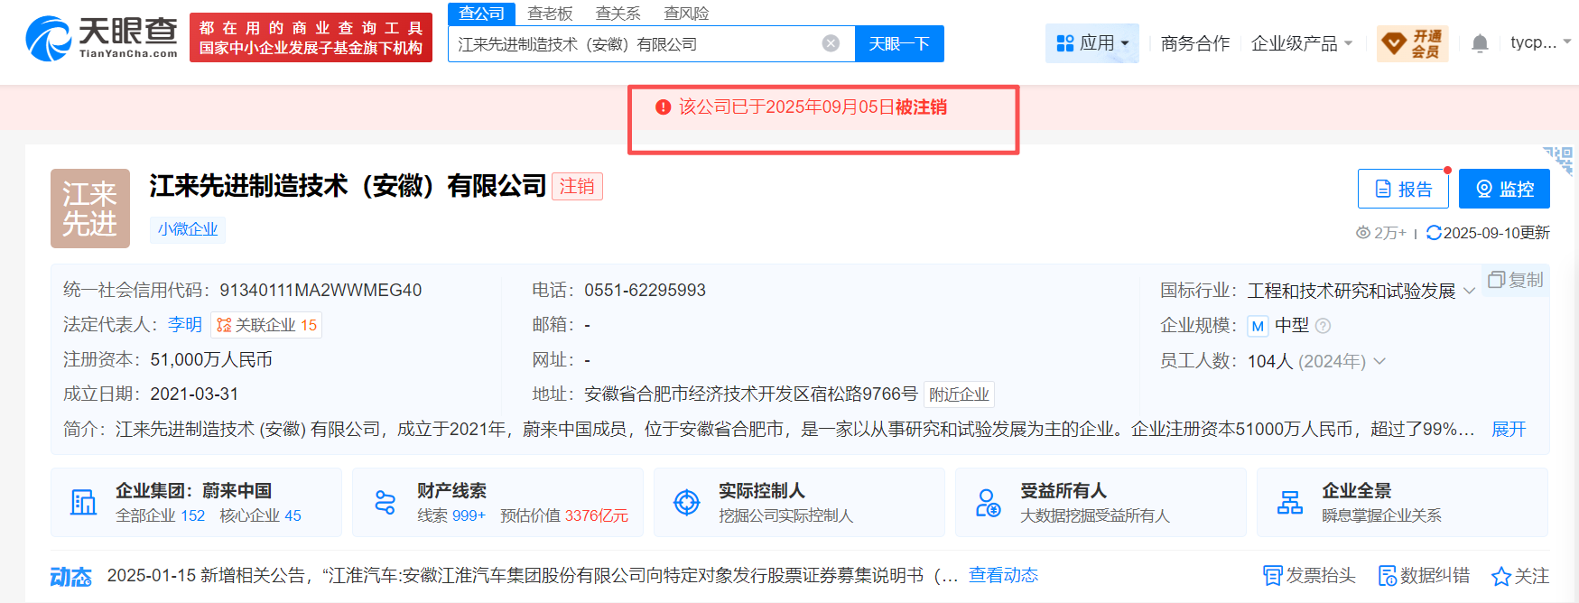Screen dimensions: 1579x603
Task: Click the 财产线索 card icon
Action: [x=385, y=502]
